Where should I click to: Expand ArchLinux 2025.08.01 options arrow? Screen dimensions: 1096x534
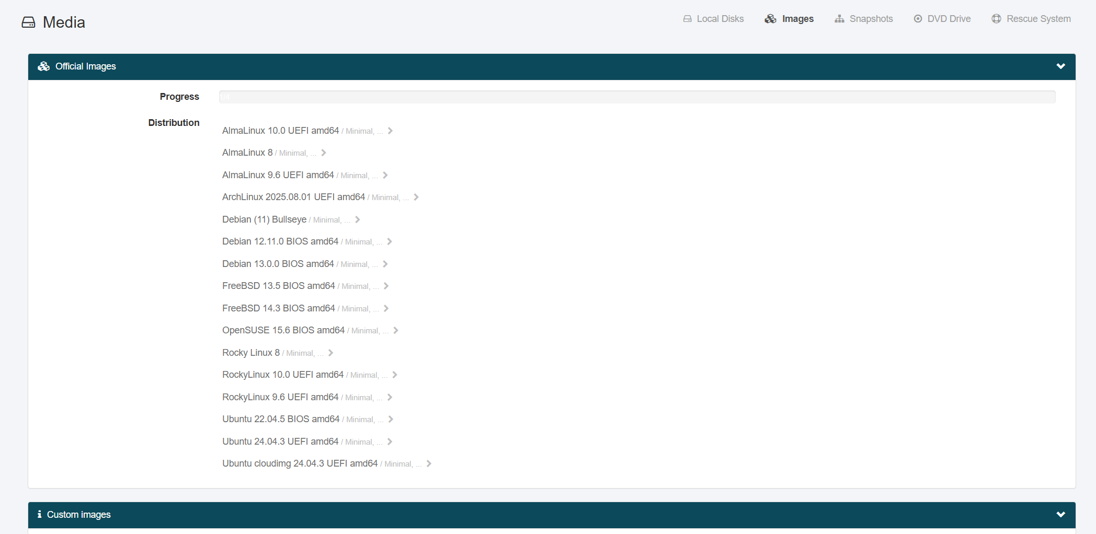click(x=416, y=197)
